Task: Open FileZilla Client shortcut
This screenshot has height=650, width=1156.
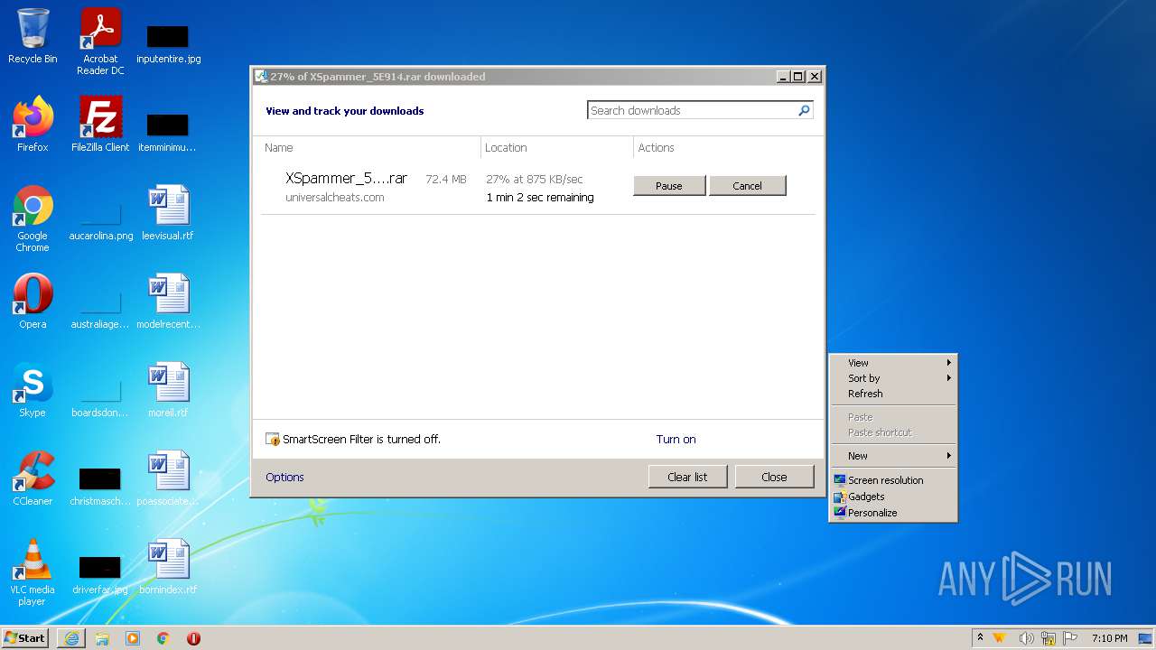Action: (x=100, y=125)
